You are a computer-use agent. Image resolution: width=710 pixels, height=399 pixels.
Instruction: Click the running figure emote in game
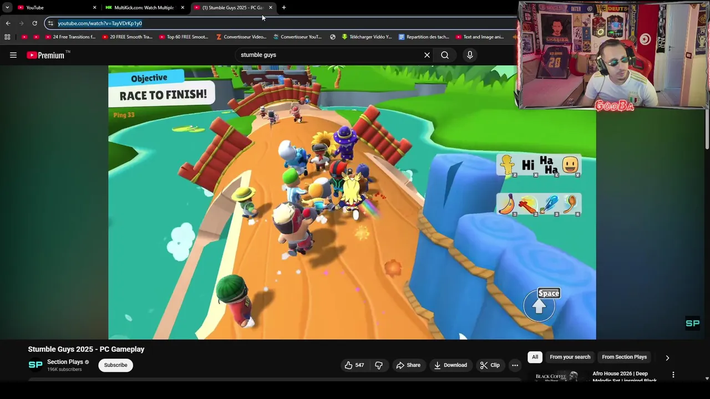coord(508,165)
